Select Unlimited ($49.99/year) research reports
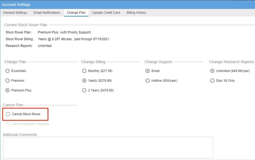Viewport: 255px width, 160px height. point(212,71)
